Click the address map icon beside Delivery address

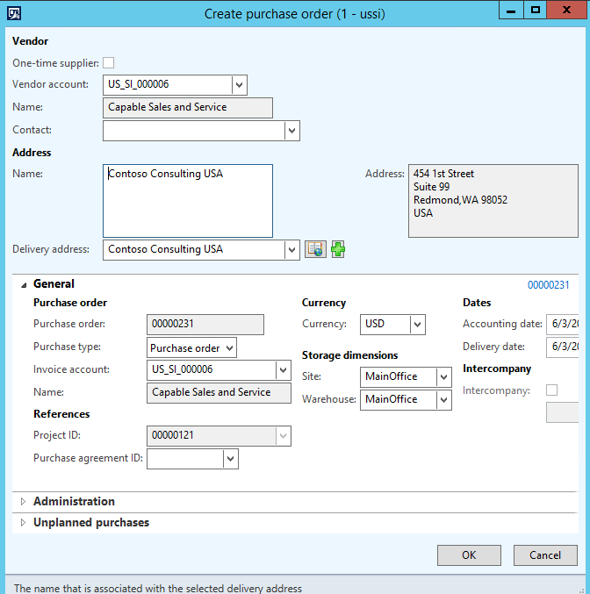(x=315, y=249)
